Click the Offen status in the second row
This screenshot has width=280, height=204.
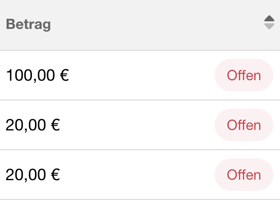pos(244,125)
